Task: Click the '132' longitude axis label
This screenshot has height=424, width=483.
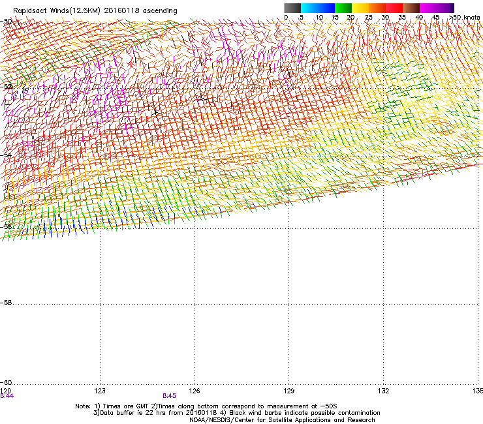Action: click(x=384, y=391)
